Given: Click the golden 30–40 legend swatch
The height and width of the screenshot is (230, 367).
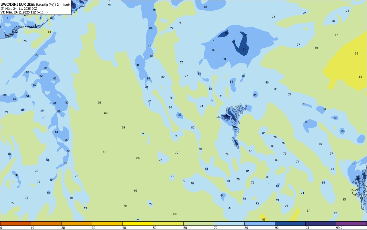Looking at the screenshot, I should [x=107, y=223].
